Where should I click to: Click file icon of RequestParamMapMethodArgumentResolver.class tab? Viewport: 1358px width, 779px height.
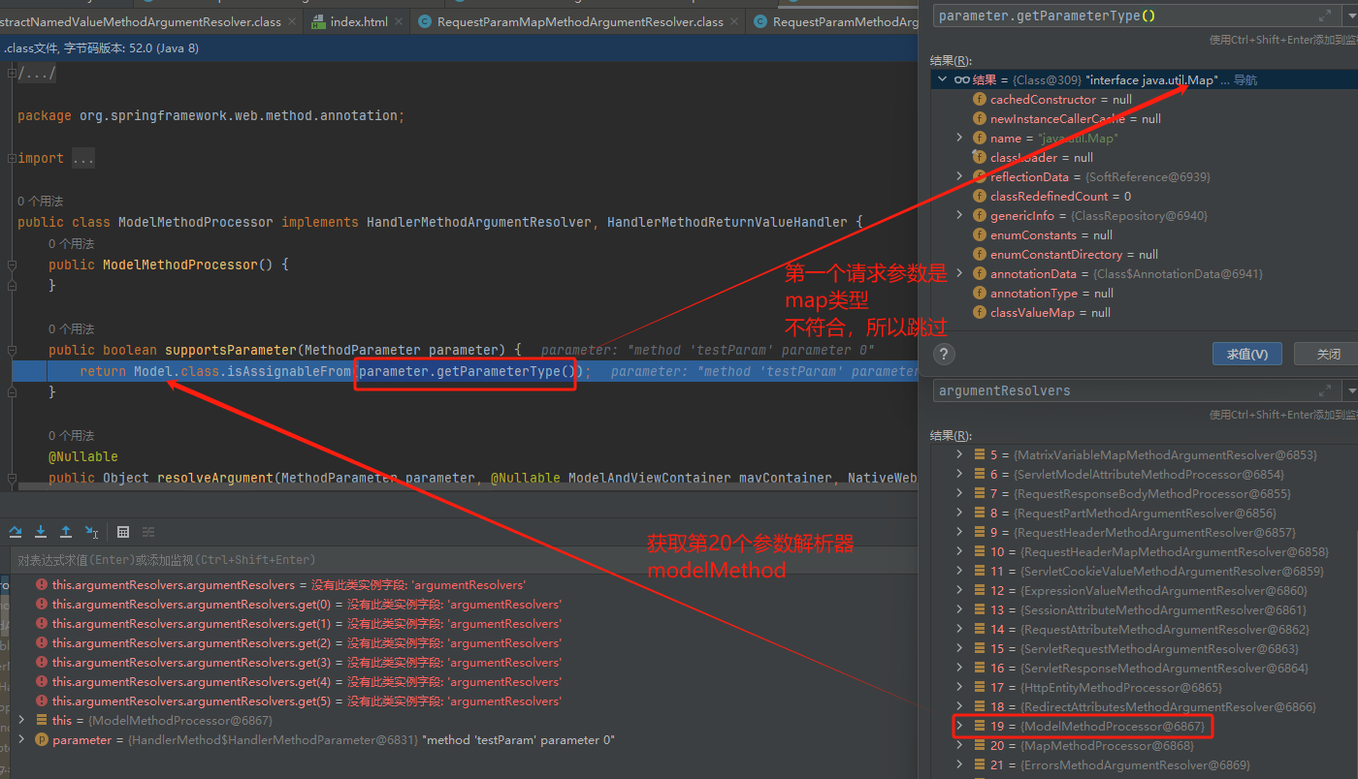click(424, 21)
